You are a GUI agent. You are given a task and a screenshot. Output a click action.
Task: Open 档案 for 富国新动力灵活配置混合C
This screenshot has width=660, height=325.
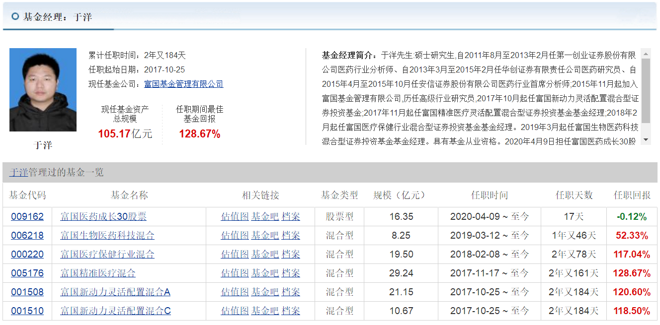pos(291,311)
